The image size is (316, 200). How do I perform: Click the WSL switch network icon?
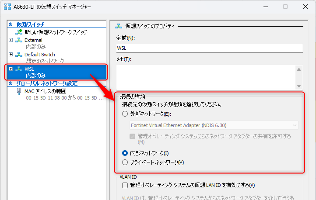click(x=19, y=69)
